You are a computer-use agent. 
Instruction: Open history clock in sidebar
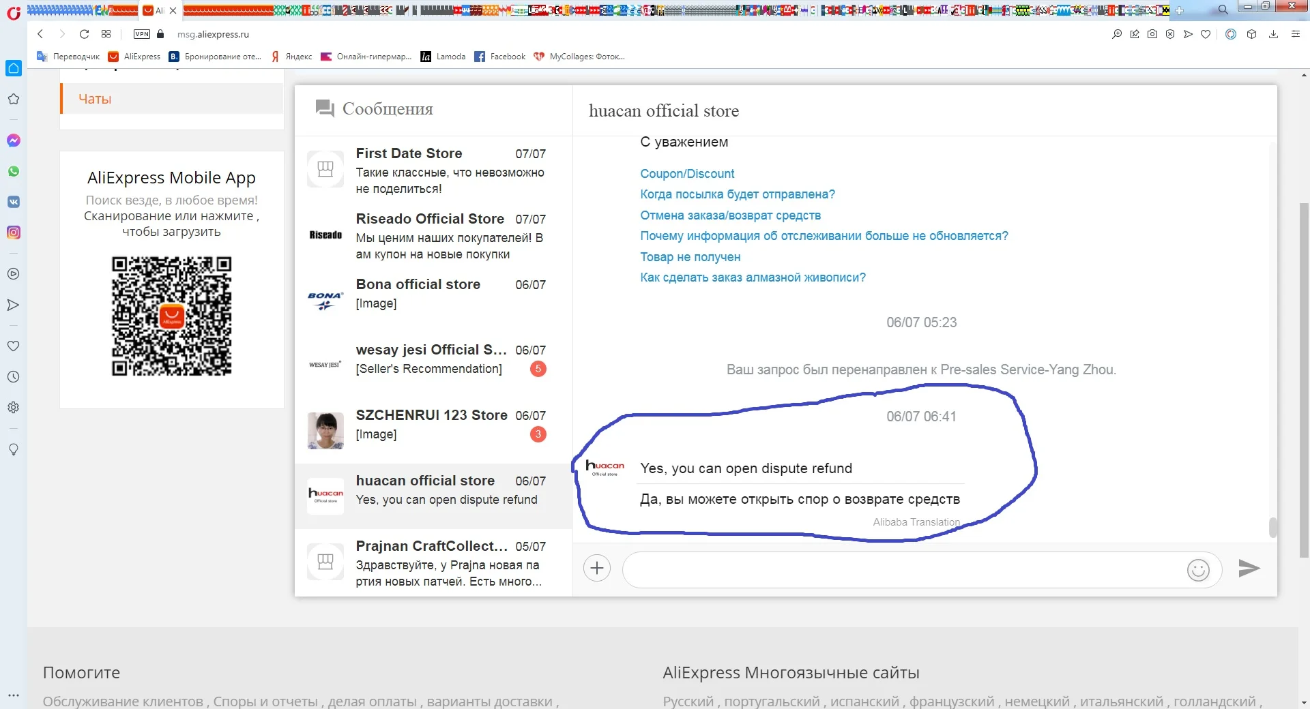14,377
